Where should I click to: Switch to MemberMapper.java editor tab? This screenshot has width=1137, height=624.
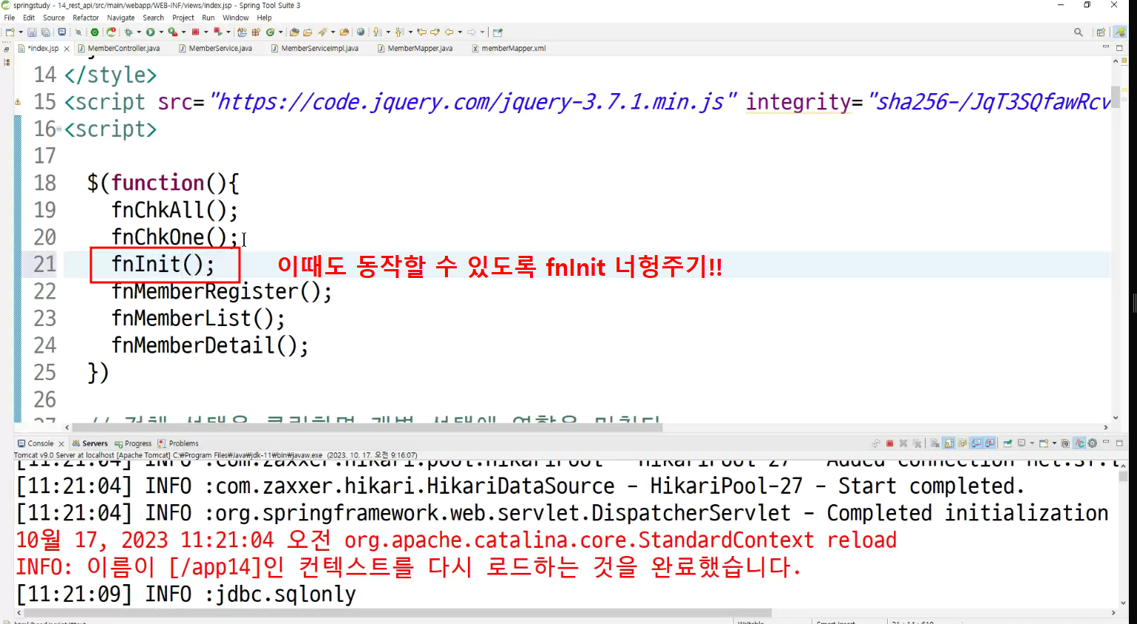415,49
